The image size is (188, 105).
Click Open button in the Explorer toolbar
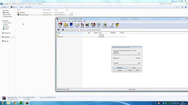pyautogui.click(x=13, y=7)
